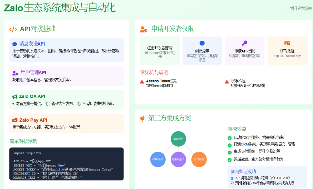Open the 注册开发者账号 step card
This screenshot has width=313, height=189.
point(160,51)
